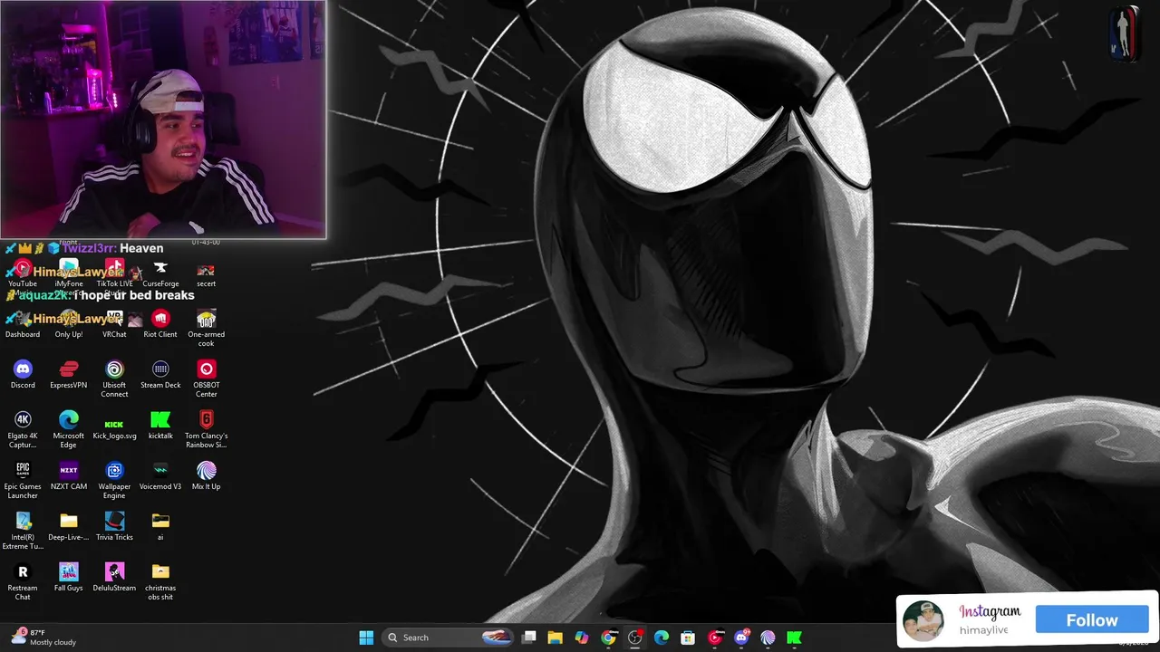This screenshot has width=1160, height=652.
Task: Select Tom Clancy's Rainbow Six icon
Action: click(x=207, y=429)
